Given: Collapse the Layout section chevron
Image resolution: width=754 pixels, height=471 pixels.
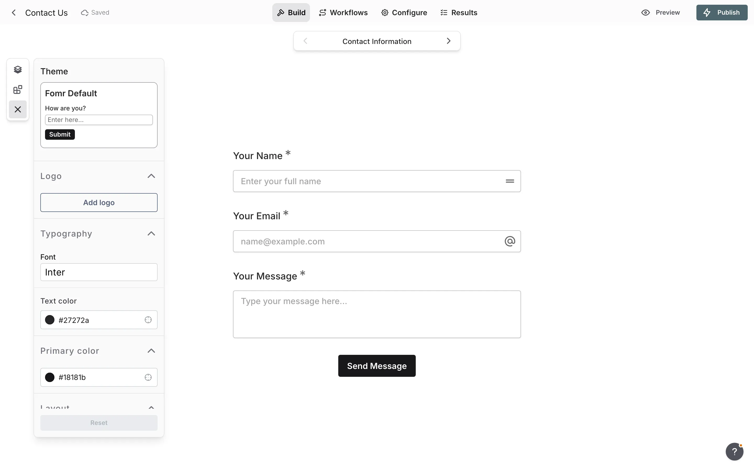Looking at the screenshot, I should tap(151, 407).
